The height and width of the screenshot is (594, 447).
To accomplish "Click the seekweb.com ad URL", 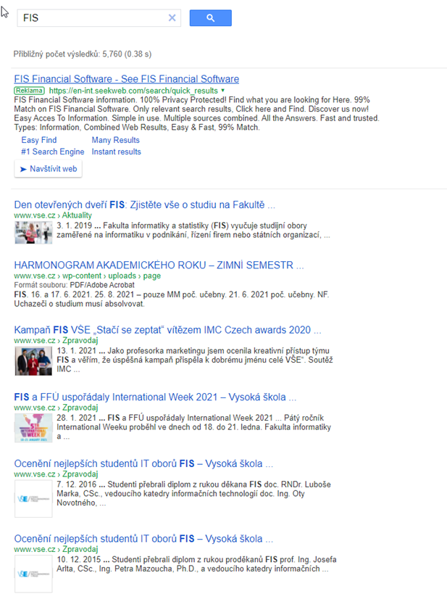I will click(x=133, y=91).
